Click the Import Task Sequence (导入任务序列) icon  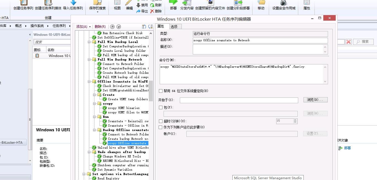pyautogui.click(x=73, y=5)
